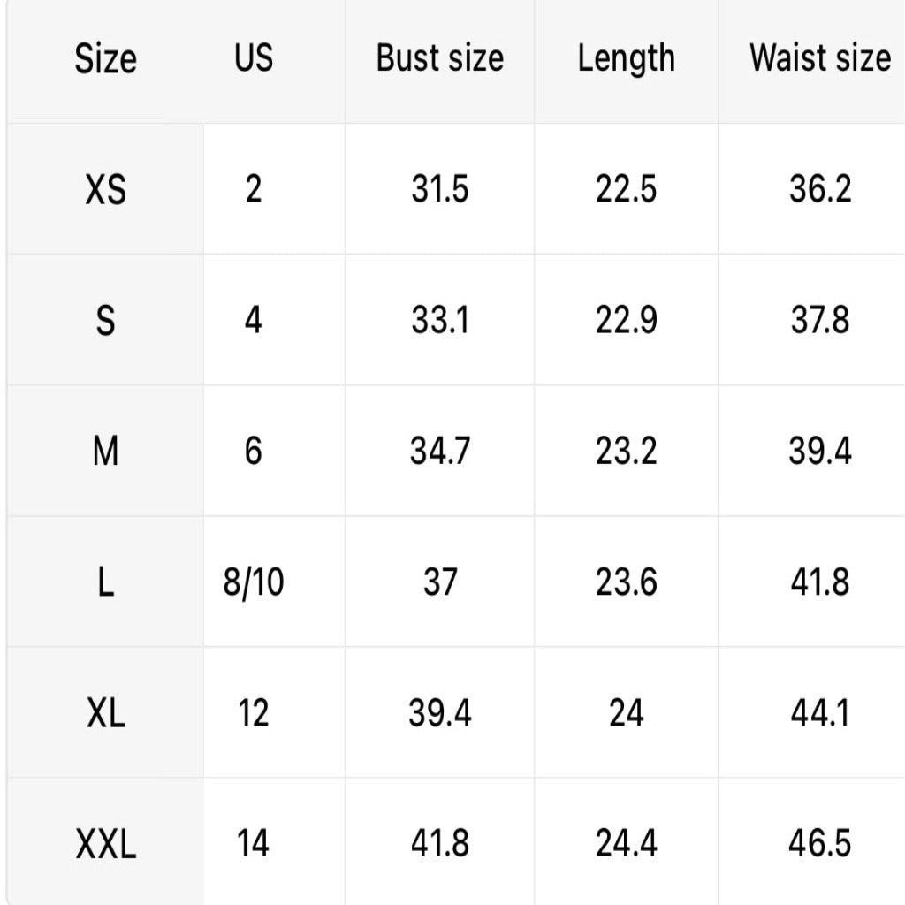This screenshot has width=905, height=905.
Task: Select the Length column header
Action: coord(626,59)
